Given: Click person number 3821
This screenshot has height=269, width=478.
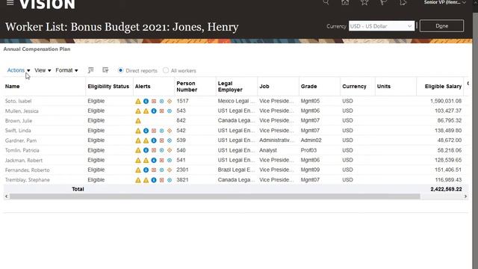Looking at the screenshot, I should pos(182,179).
